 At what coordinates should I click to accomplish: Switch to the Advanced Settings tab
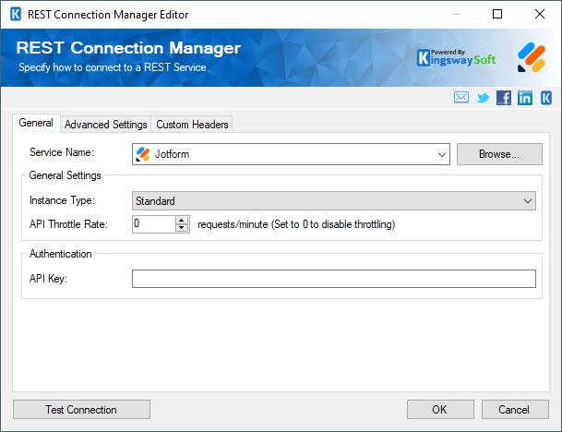coord(106,125)
